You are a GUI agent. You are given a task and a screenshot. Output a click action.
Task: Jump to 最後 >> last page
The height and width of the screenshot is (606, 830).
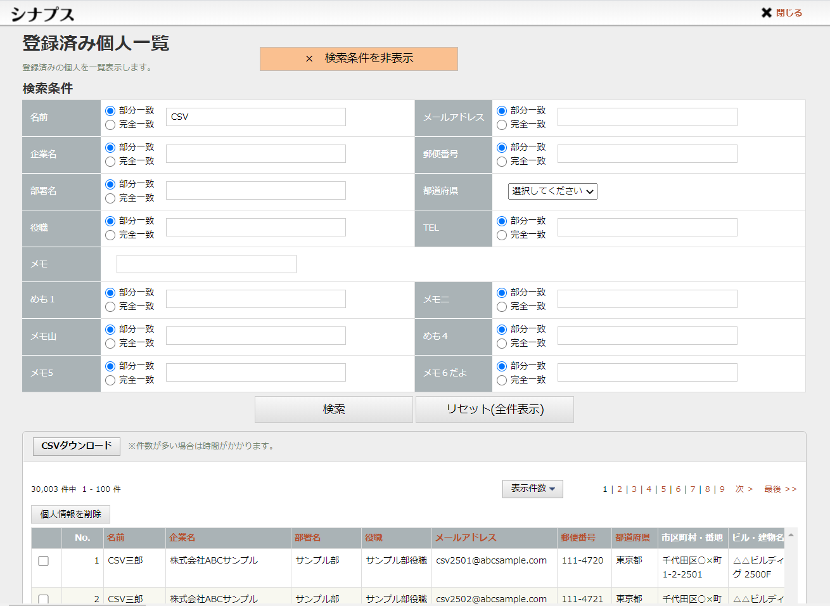point(780,489)
